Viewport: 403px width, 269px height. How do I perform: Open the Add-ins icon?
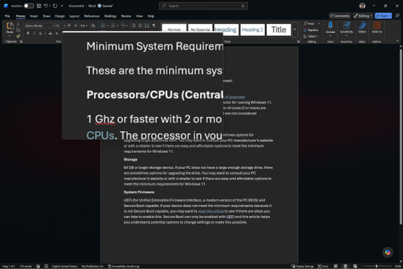pos(377,26)
